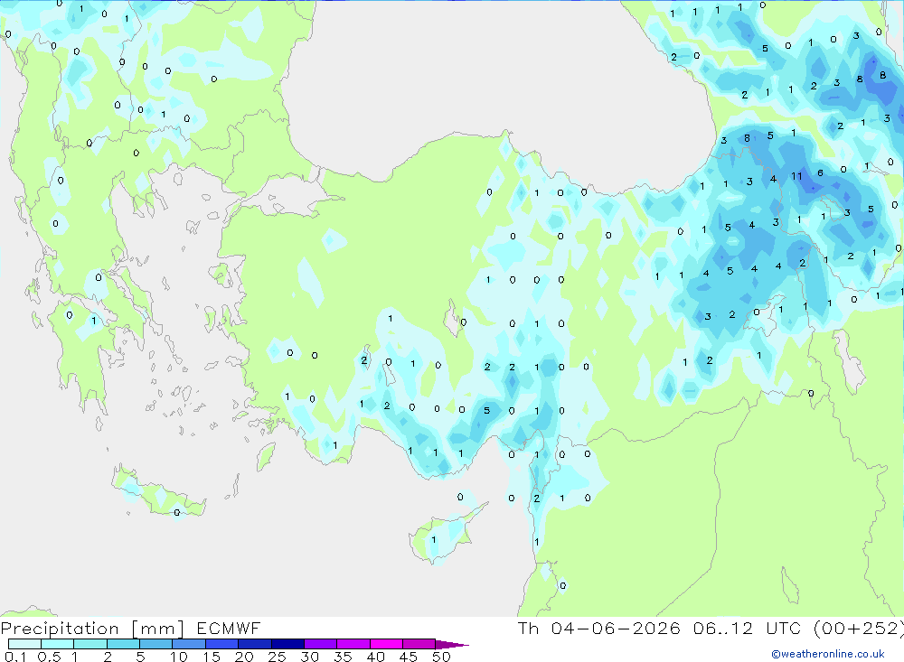This screenshot has width=904, height=662.
Task: Click the arrow tip above 50 mm in legend
Action: click(452, 645)
